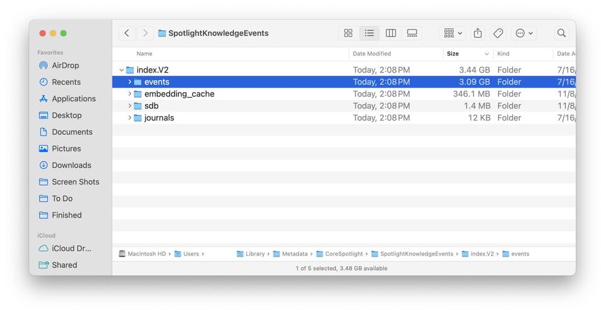The image size is (605, 314).
Task: Sort by Date Modified column header
Action: 372,54
